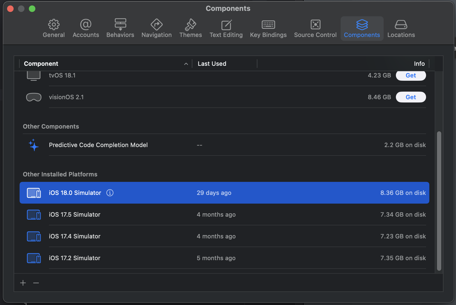Close the Components window with red button
This screenshot has height=305, width=456.
(x=10, y=9)
